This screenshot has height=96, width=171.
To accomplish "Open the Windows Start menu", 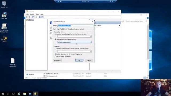I will click(3, 94).
